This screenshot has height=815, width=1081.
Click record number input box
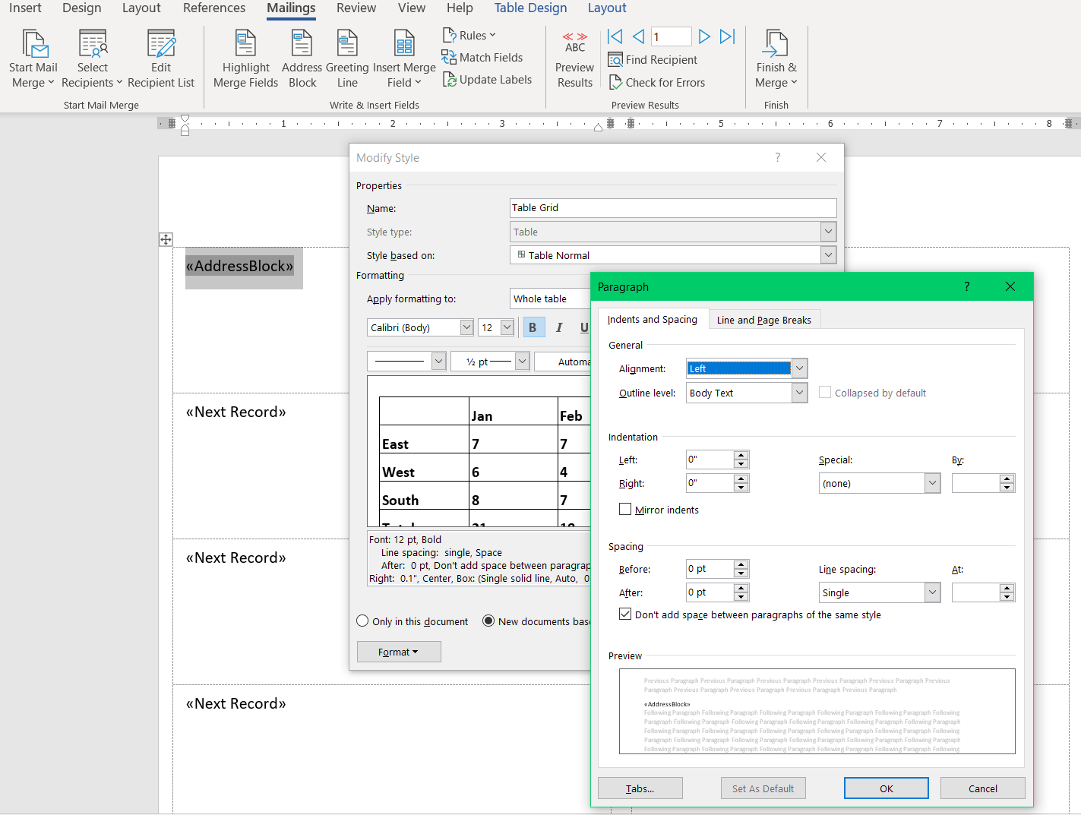click(x=671, y=36)
